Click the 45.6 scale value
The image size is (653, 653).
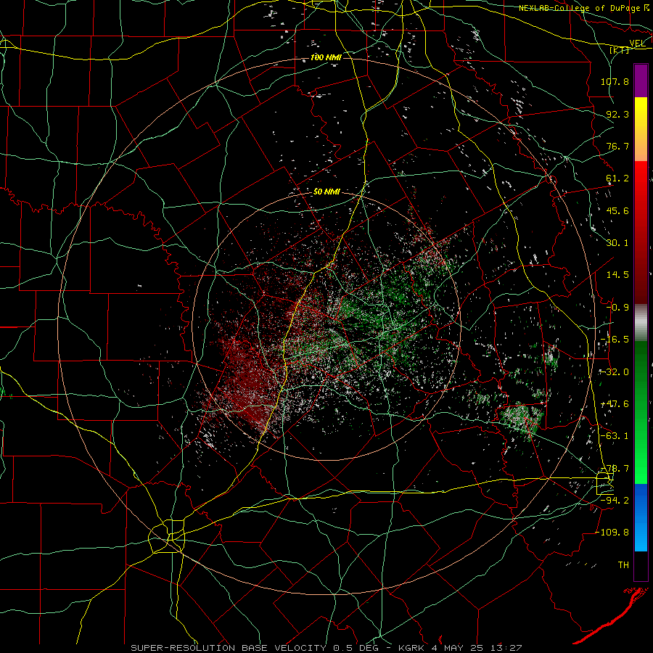[617, 210]
